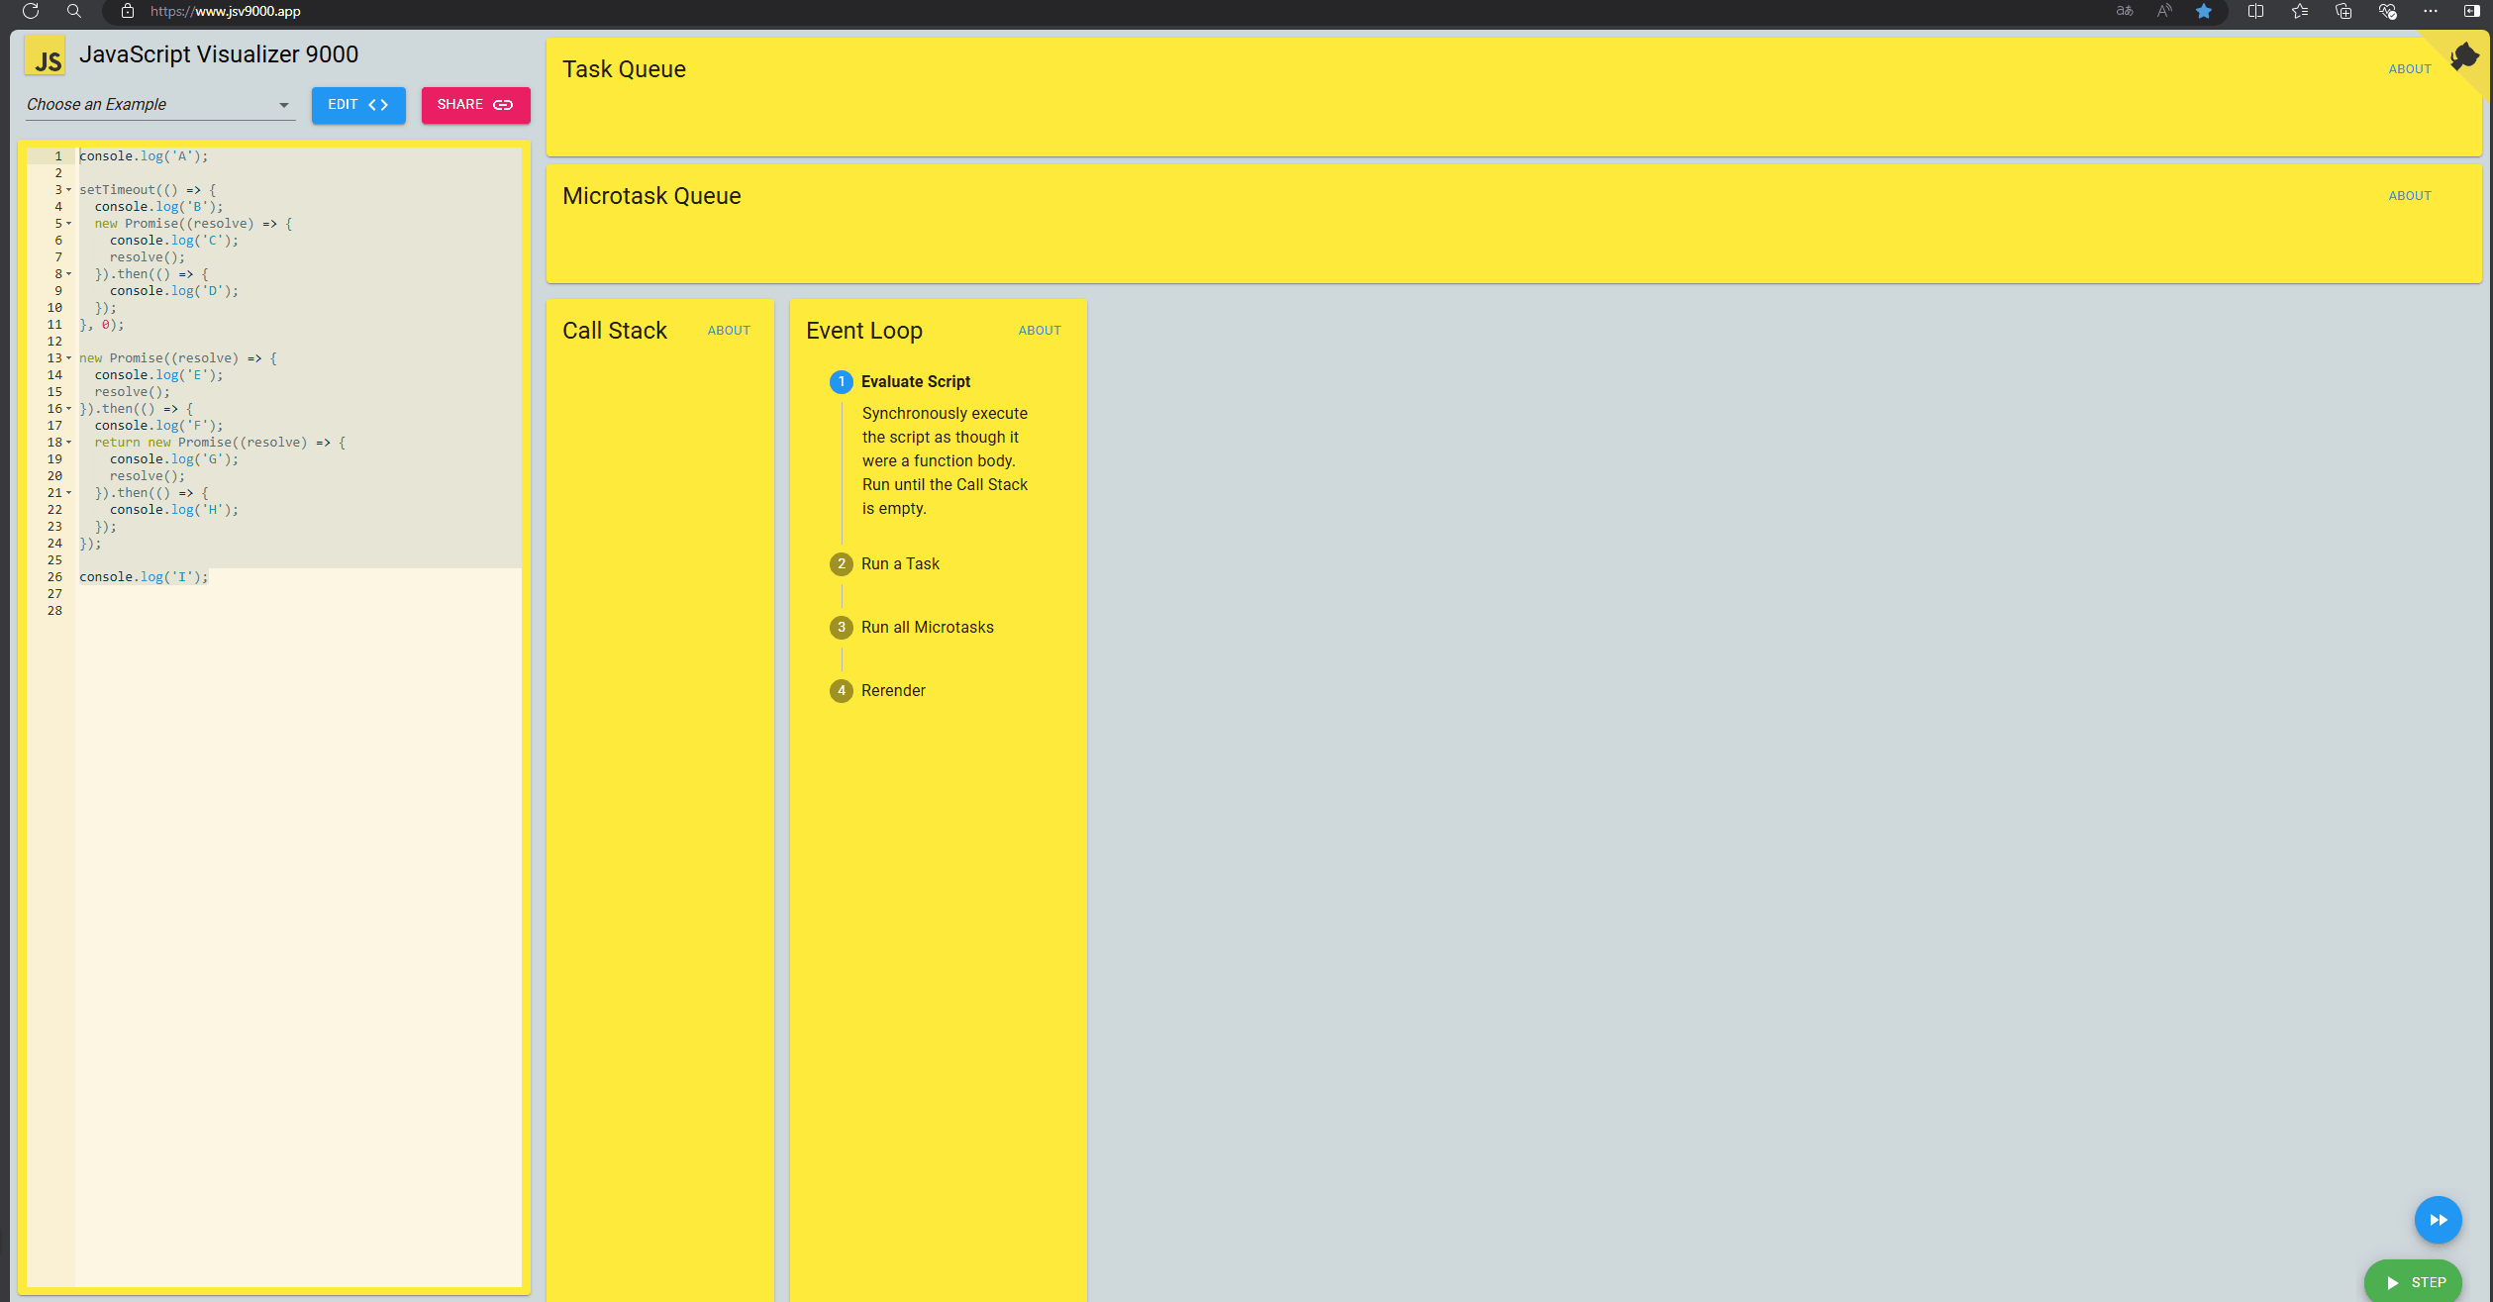
Task: Toggle the blue favorite star icon
Action: (x=2203, y=11)
